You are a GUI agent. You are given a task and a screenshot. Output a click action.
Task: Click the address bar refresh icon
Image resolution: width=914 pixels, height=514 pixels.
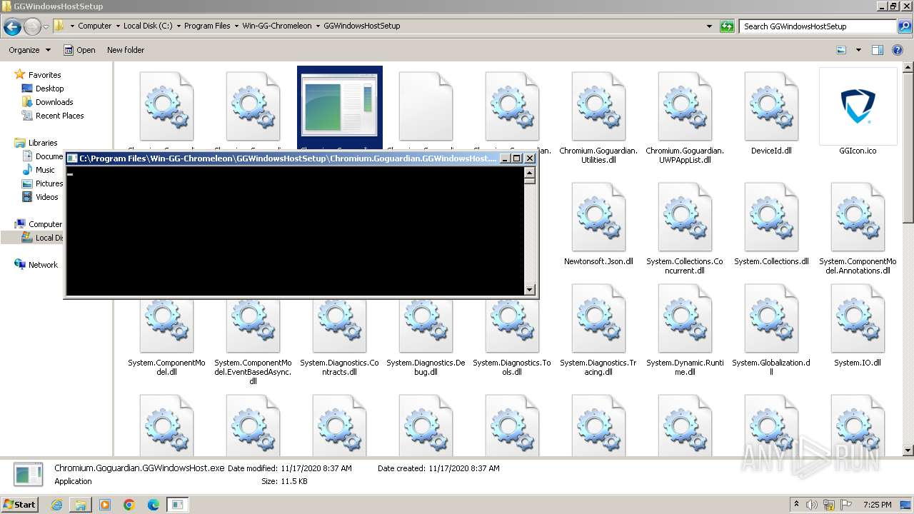tap(727, 26)
